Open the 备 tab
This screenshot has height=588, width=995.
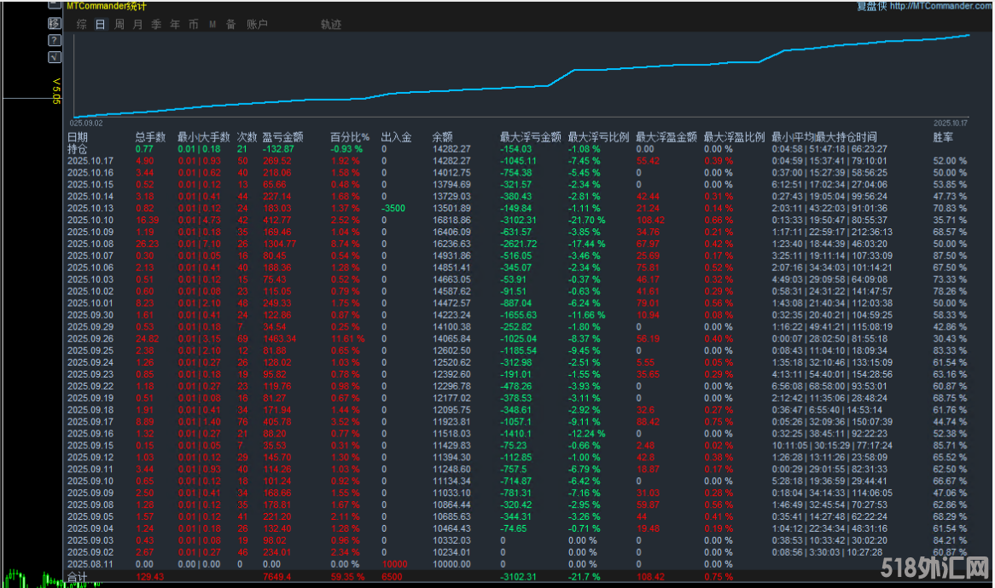(x=230, y=25)
